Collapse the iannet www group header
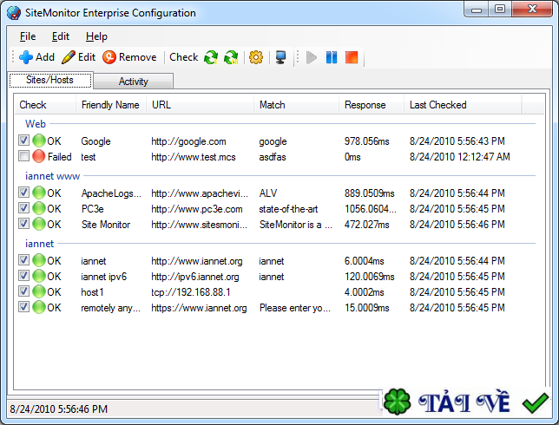Image resolution: width=559 pixels, height=425 pixels. click(x=52, y=176)
